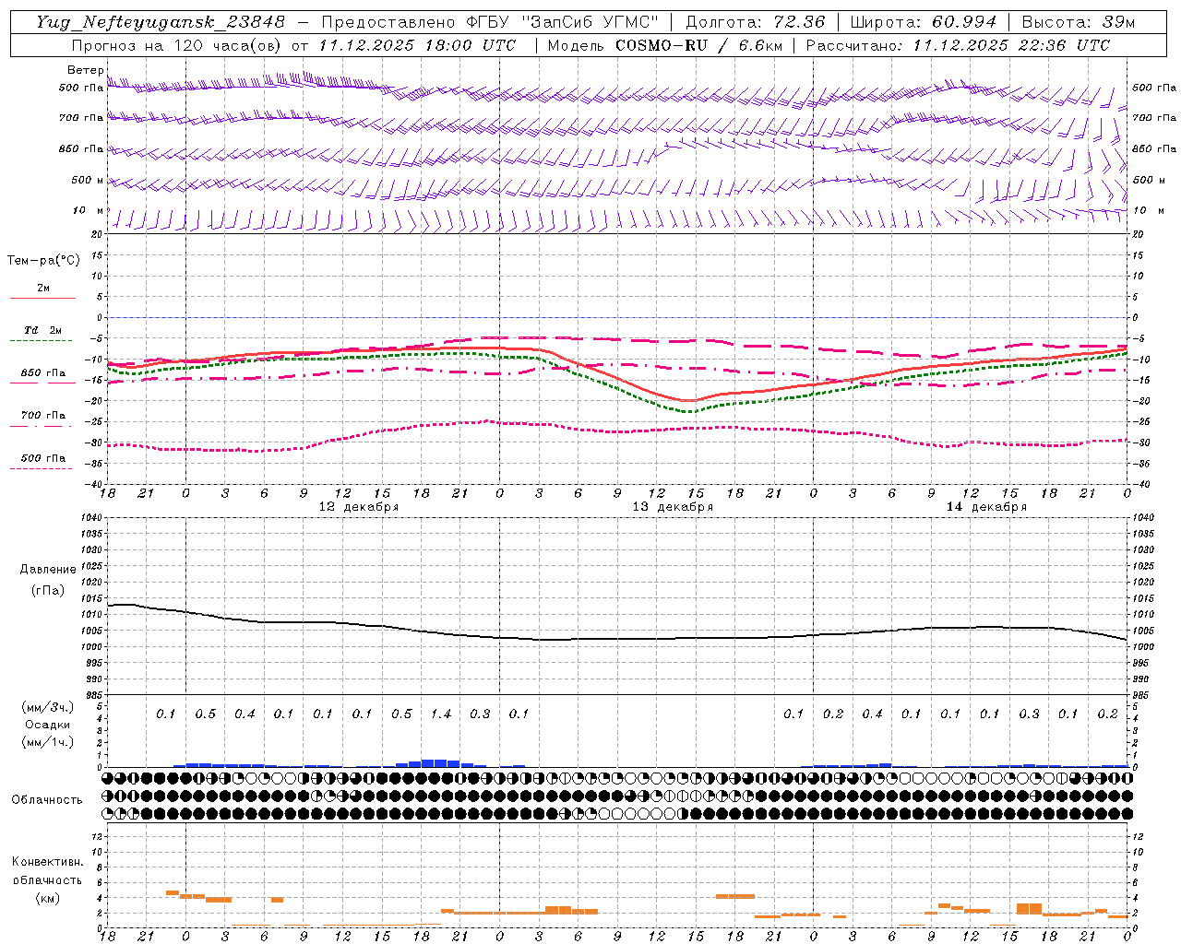The height and width of the screenshot is (944, 1181).
Task: Click the Тем-ра(°C) axis label
Action: click(43, 261)
